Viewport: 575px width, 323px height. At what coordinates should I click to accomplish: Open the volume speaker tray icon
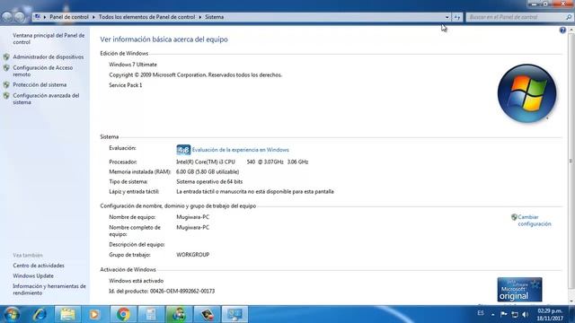click(x=525, y=314)
